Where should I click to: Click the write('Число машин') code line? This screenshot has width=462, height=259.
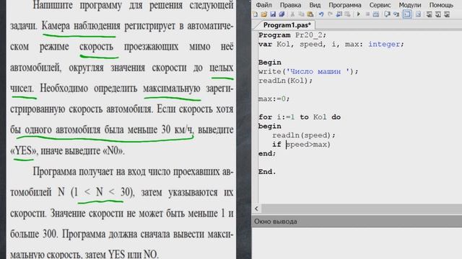tap(308, 72)
